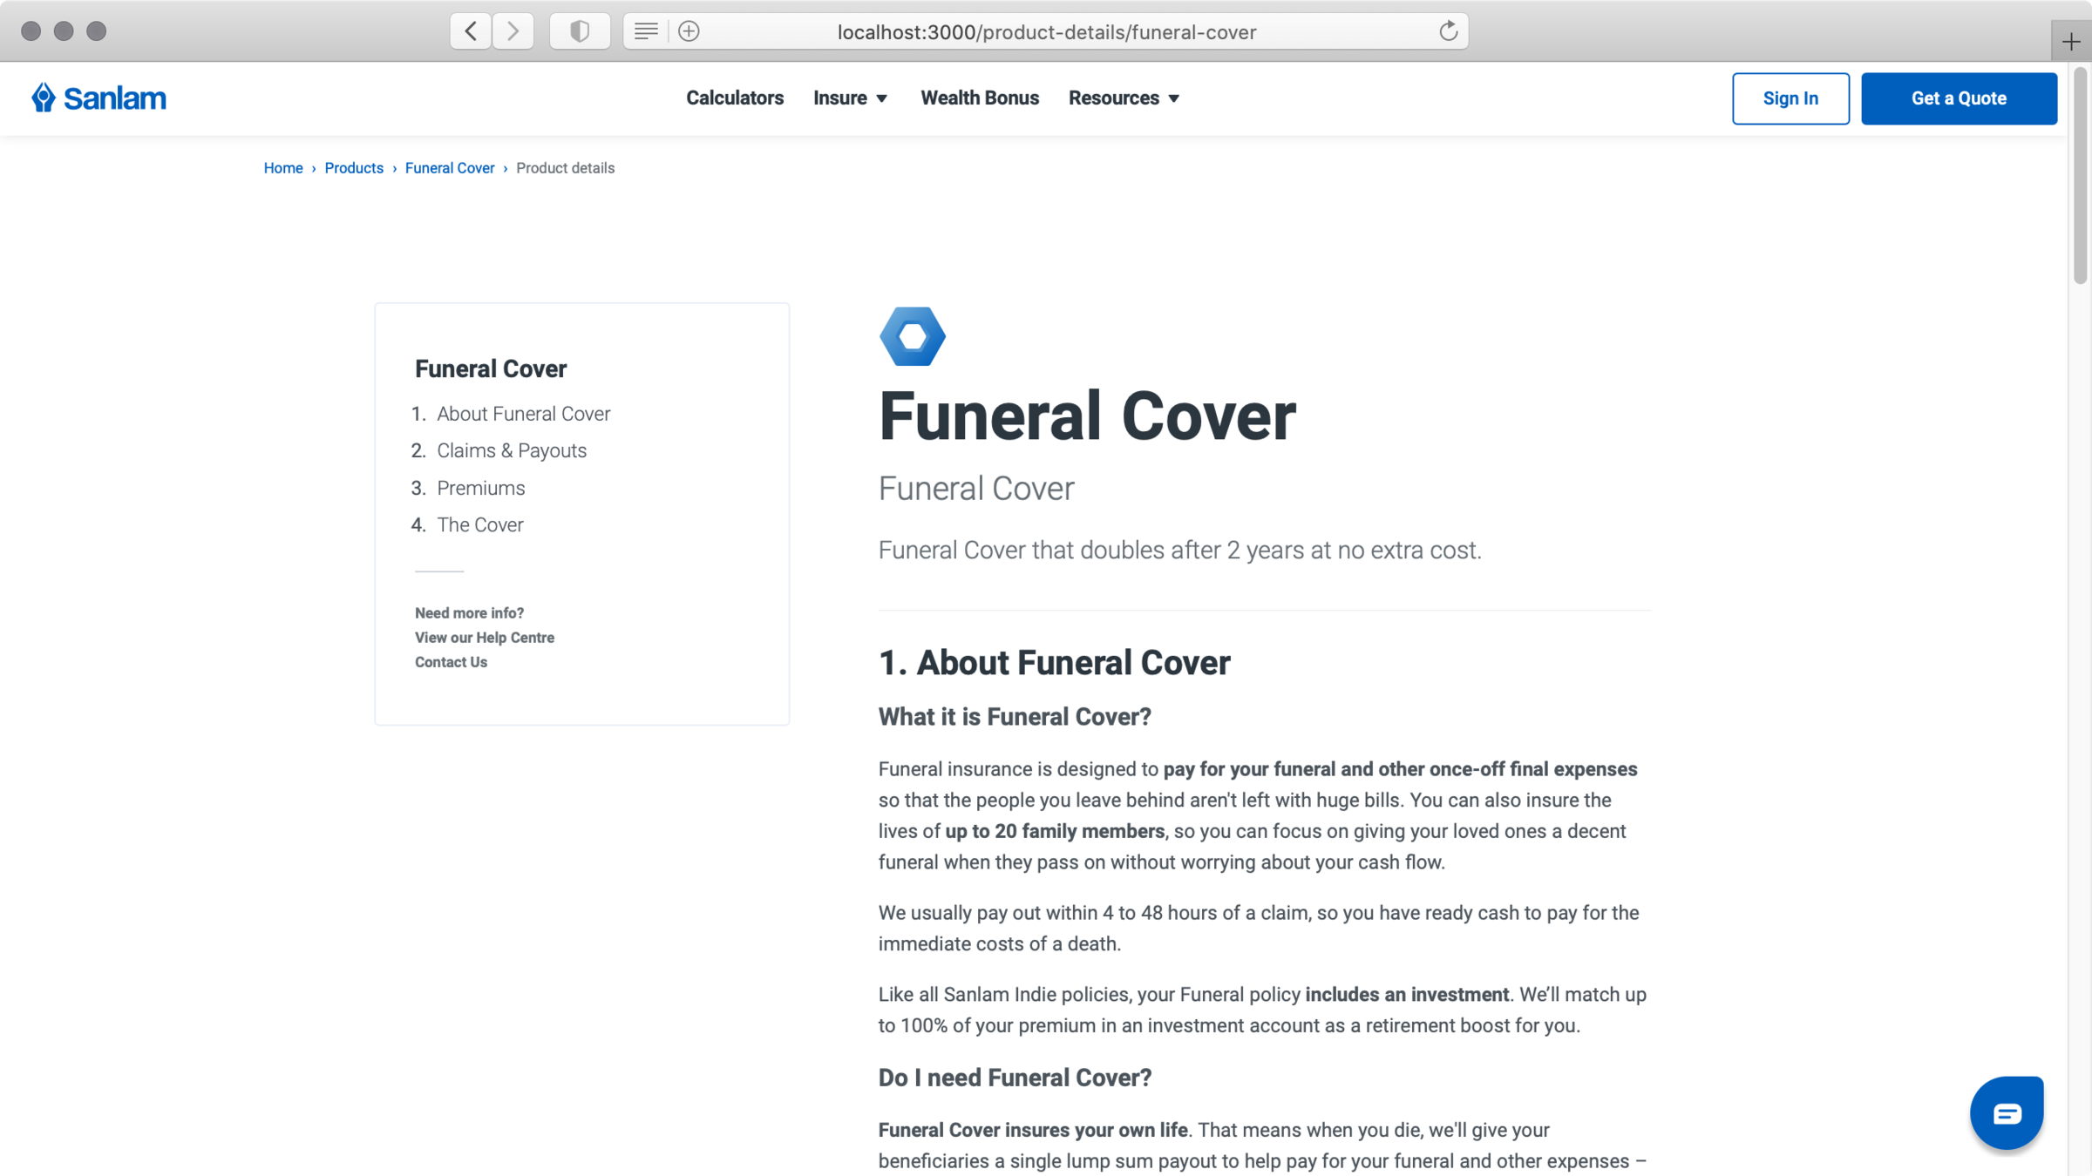Click the Sanlam logo icon
The height and width of the screenshot is (1176, 2092).
pyautogui.click(x=44, y=98)
